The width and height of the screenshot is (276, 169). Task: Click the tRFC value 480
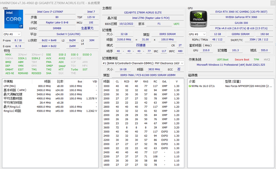click(x=180, y=51)
